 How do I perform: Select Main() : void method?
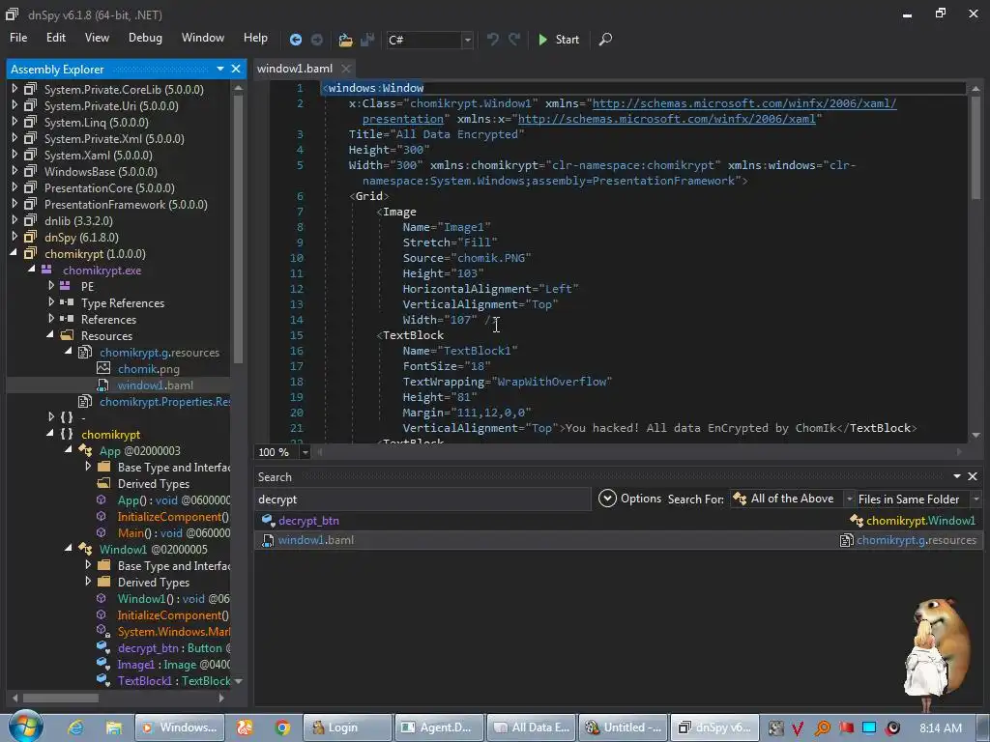click(x=174, y=533)
